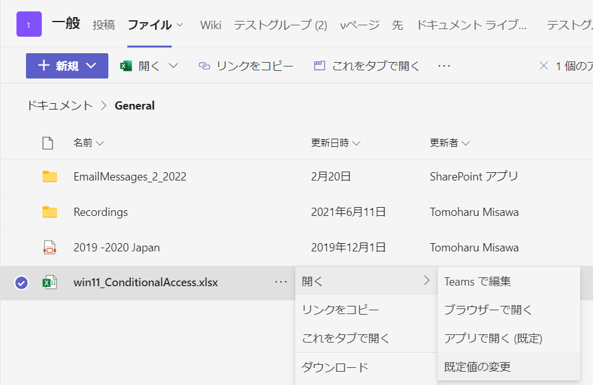Image resolution: width=593 pixels, height=385 pixels.
Task: Expand the 新規 button dropdown
Action: click(91, 66)
